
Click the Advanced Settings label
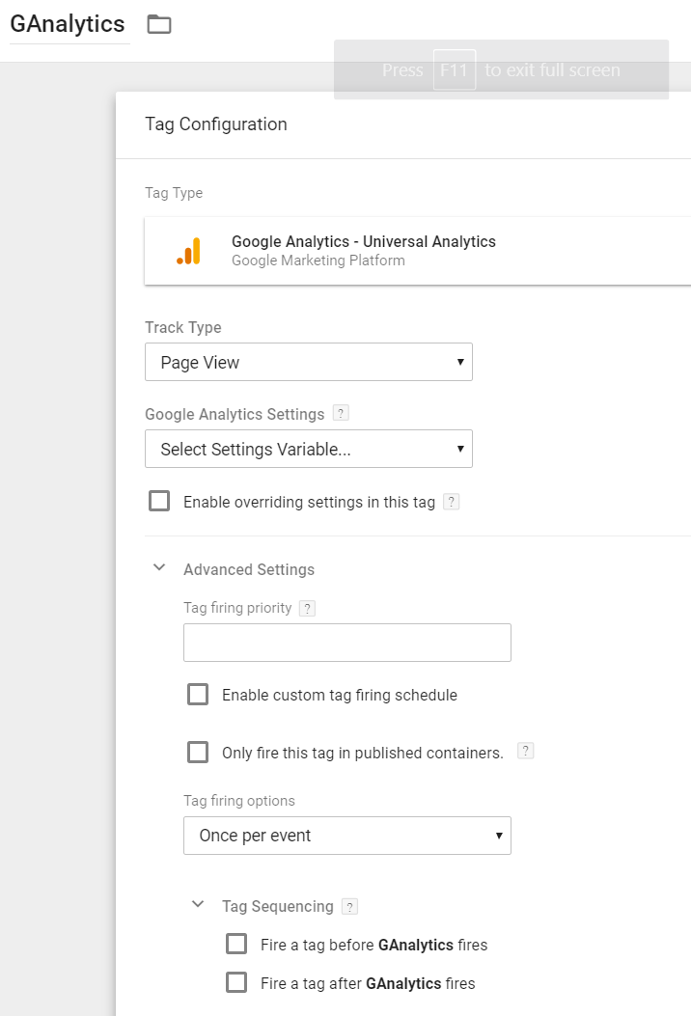[249, 569]
